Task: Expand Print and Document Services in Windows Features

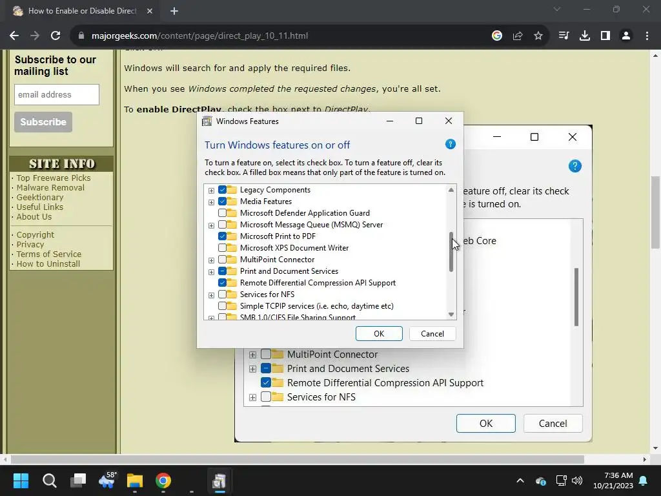Action: click(x=211, y=272)
